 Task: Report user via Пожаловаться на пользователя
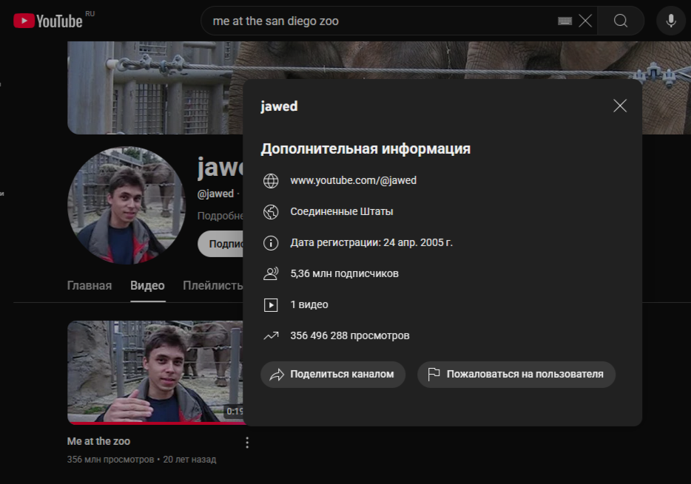click(x=516, y=375)
